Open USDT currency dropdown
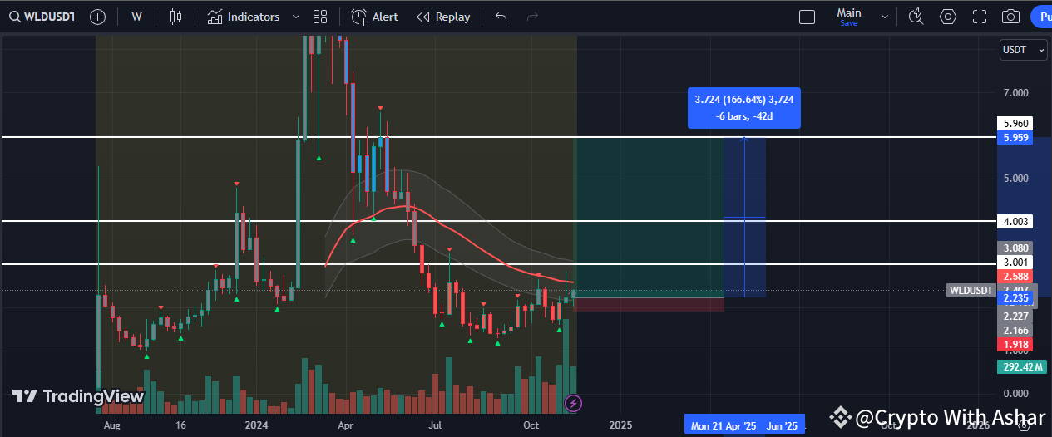This screenshot has width=1052, height=437. [x=1024, y=50]
